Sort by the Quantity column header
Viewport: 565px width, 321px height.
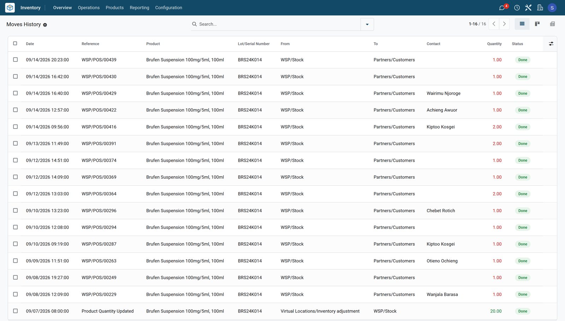[x=494, y=44]
